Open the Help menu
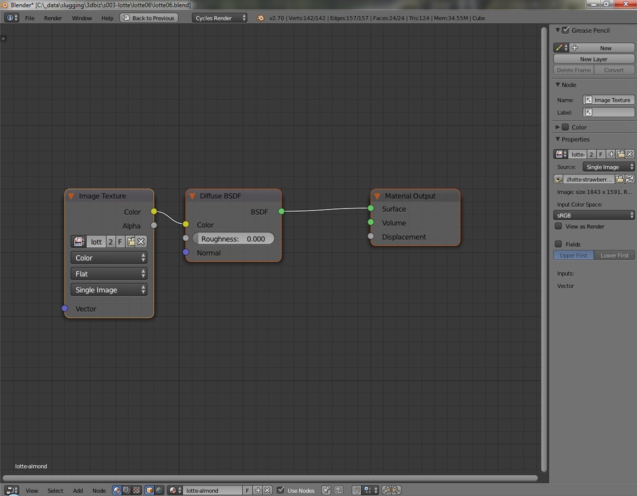 [107, 18]
